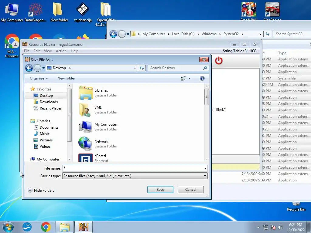Select VM1 user folder icon
The height and width of the screenshot is (233, 311).
pos(85,110)
